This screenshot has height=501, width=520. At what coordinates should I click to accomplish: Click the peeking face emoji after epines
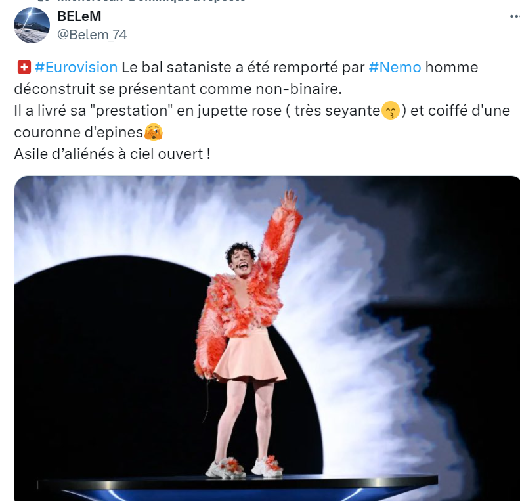(154, 132)
